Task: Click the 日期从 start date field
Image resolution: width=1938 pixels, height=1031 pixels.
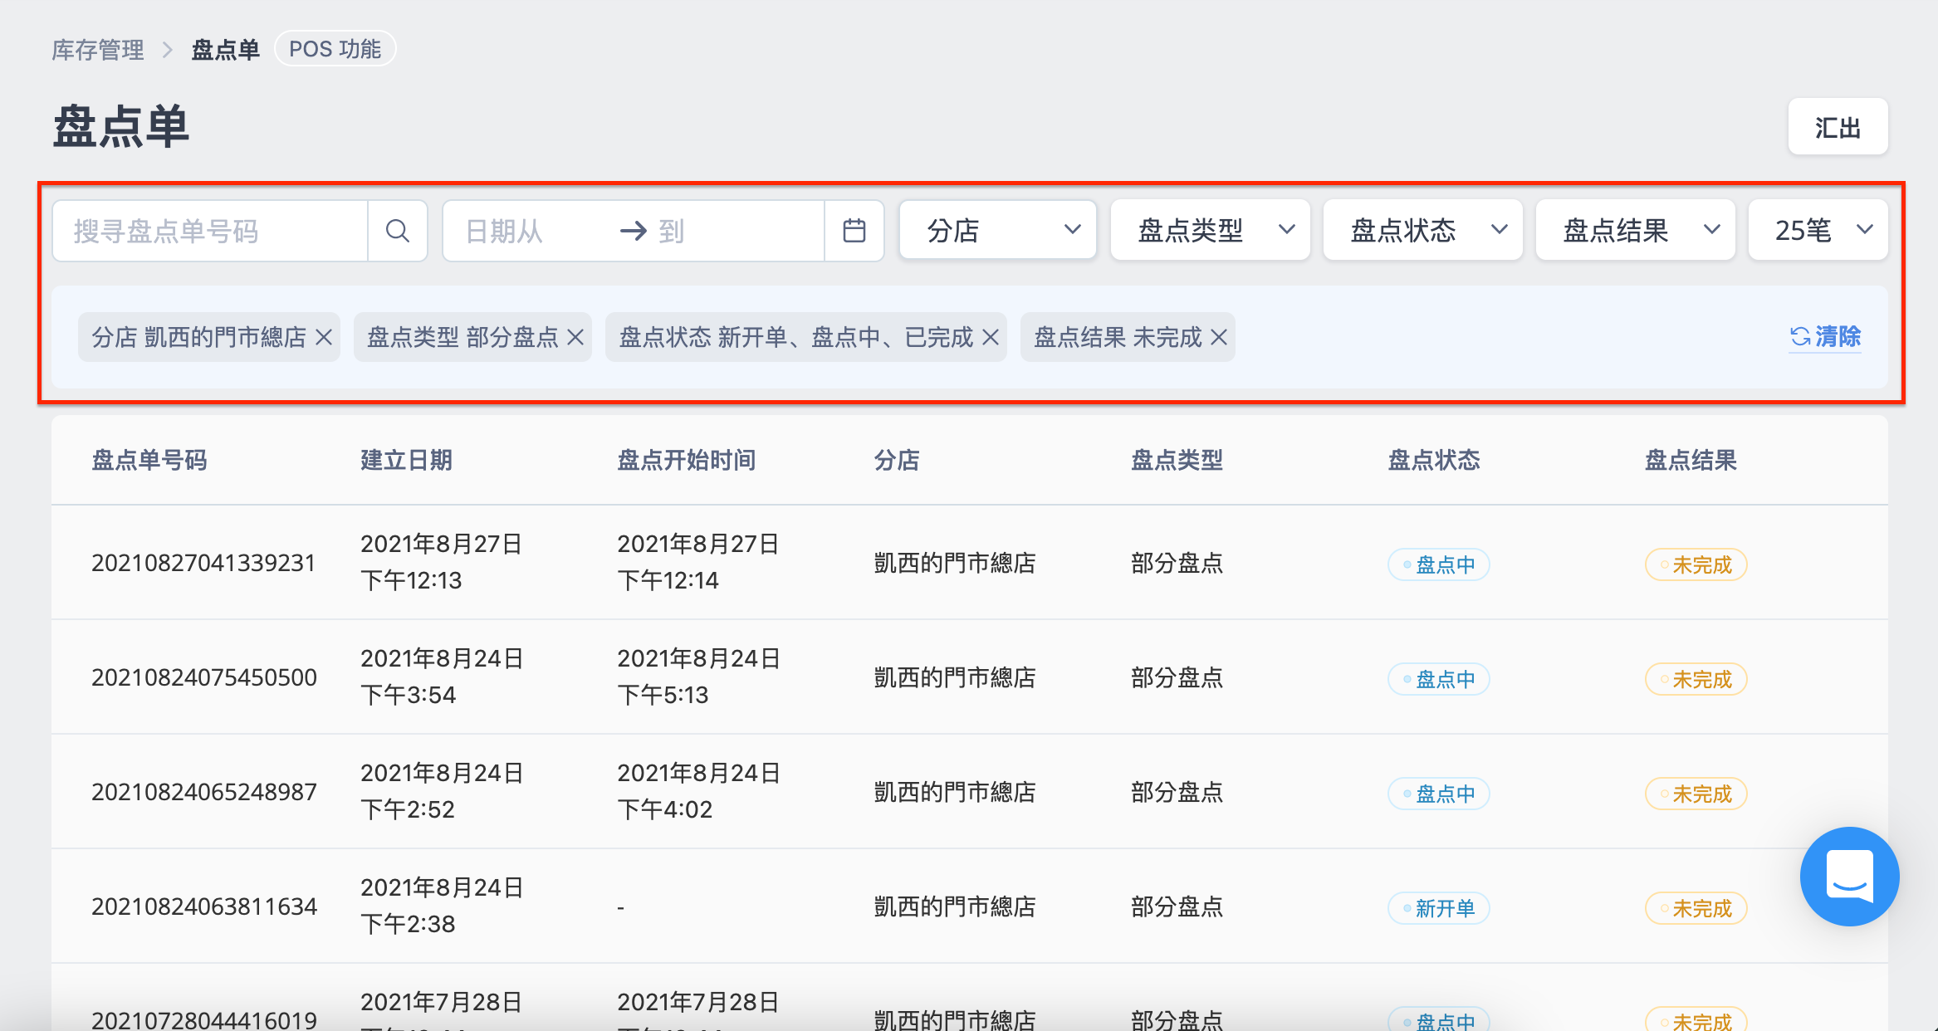Action: pyautogui.click(x=531, y=231)
